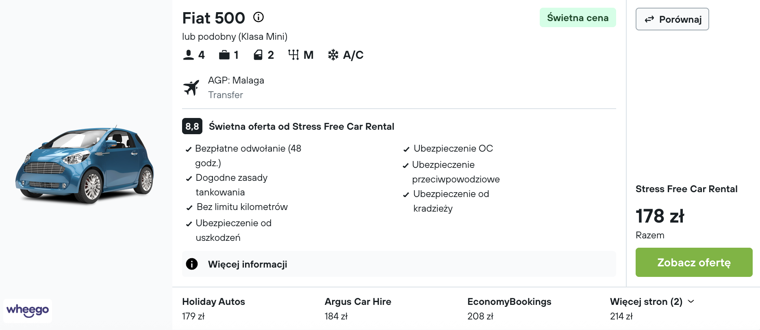Click the Świetna cena price badge
Image resolution: width=760 pixels, height=330 pixels.
point(578,17)
